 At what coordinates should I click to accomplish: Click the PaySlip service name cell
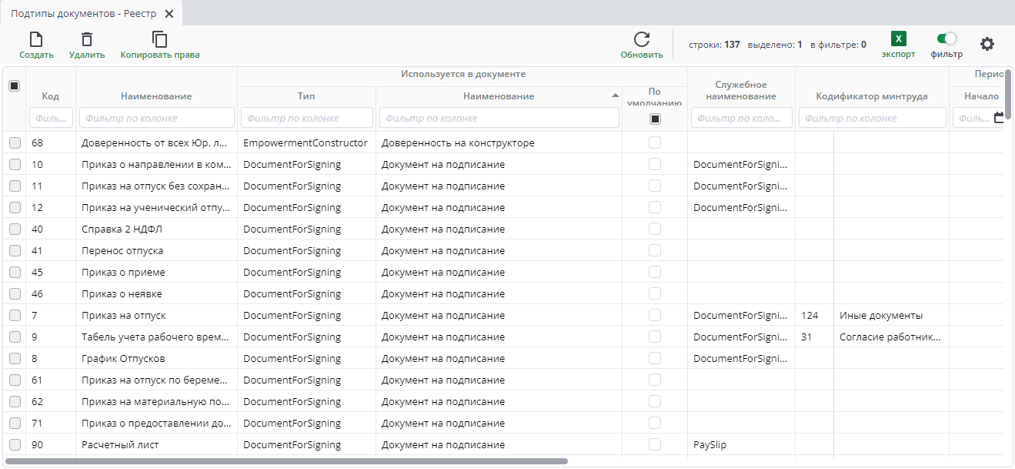click(741, 444)
